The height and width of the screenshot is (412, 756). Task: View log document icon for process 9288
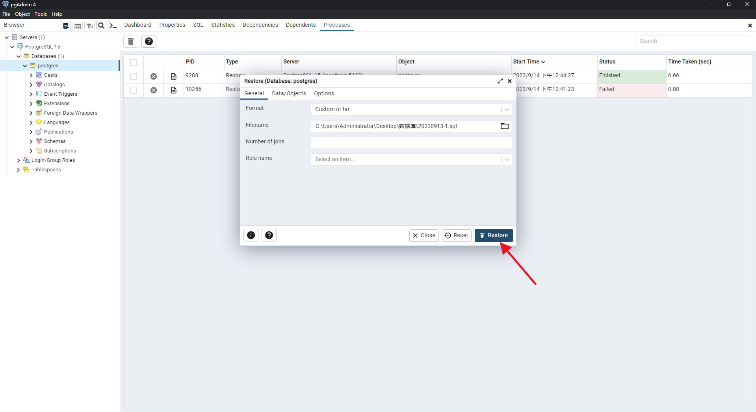coord(174,76)
